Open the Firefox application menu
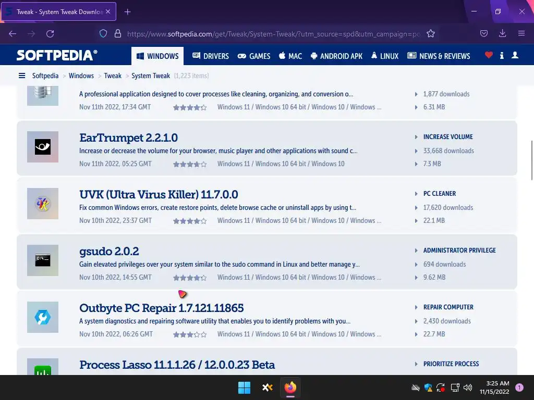The height and width of the screenshot is (400, 534). [x=521, y=33]
